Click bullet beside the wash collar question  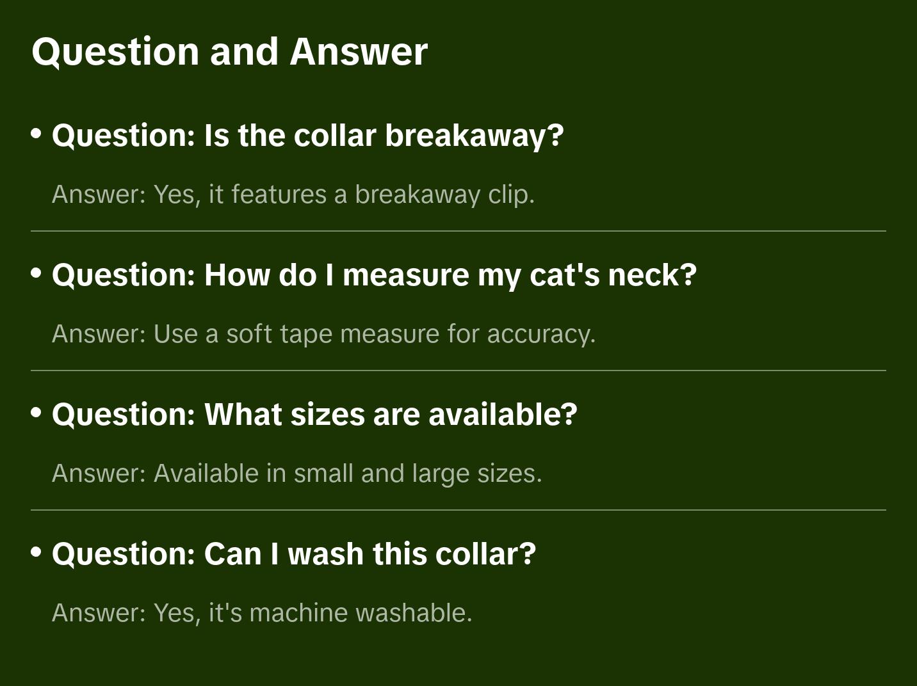click(x=37, y=552)
